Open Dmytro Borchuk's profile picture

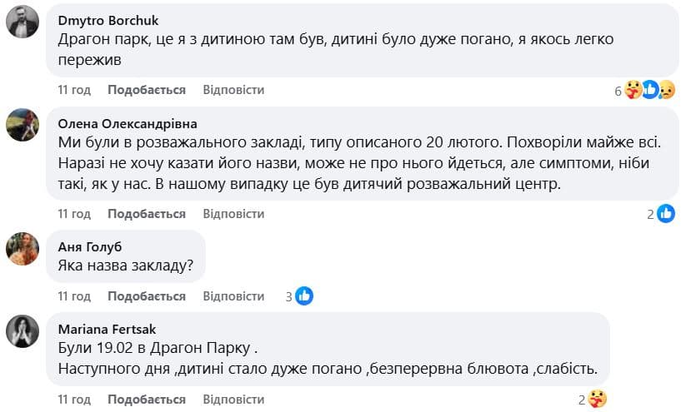tap(23, 22)
